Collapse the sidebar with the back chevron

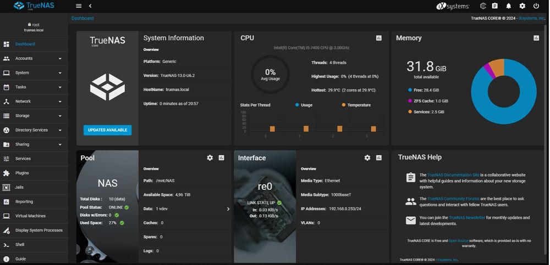[x=90, y=6]
